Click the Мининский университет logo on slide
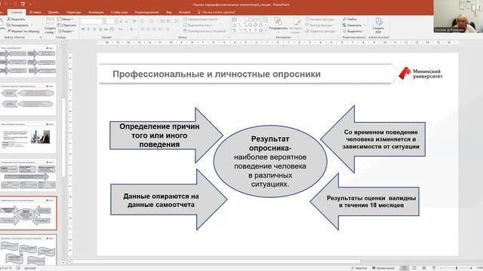483x271 pixels. click(420, 74)
